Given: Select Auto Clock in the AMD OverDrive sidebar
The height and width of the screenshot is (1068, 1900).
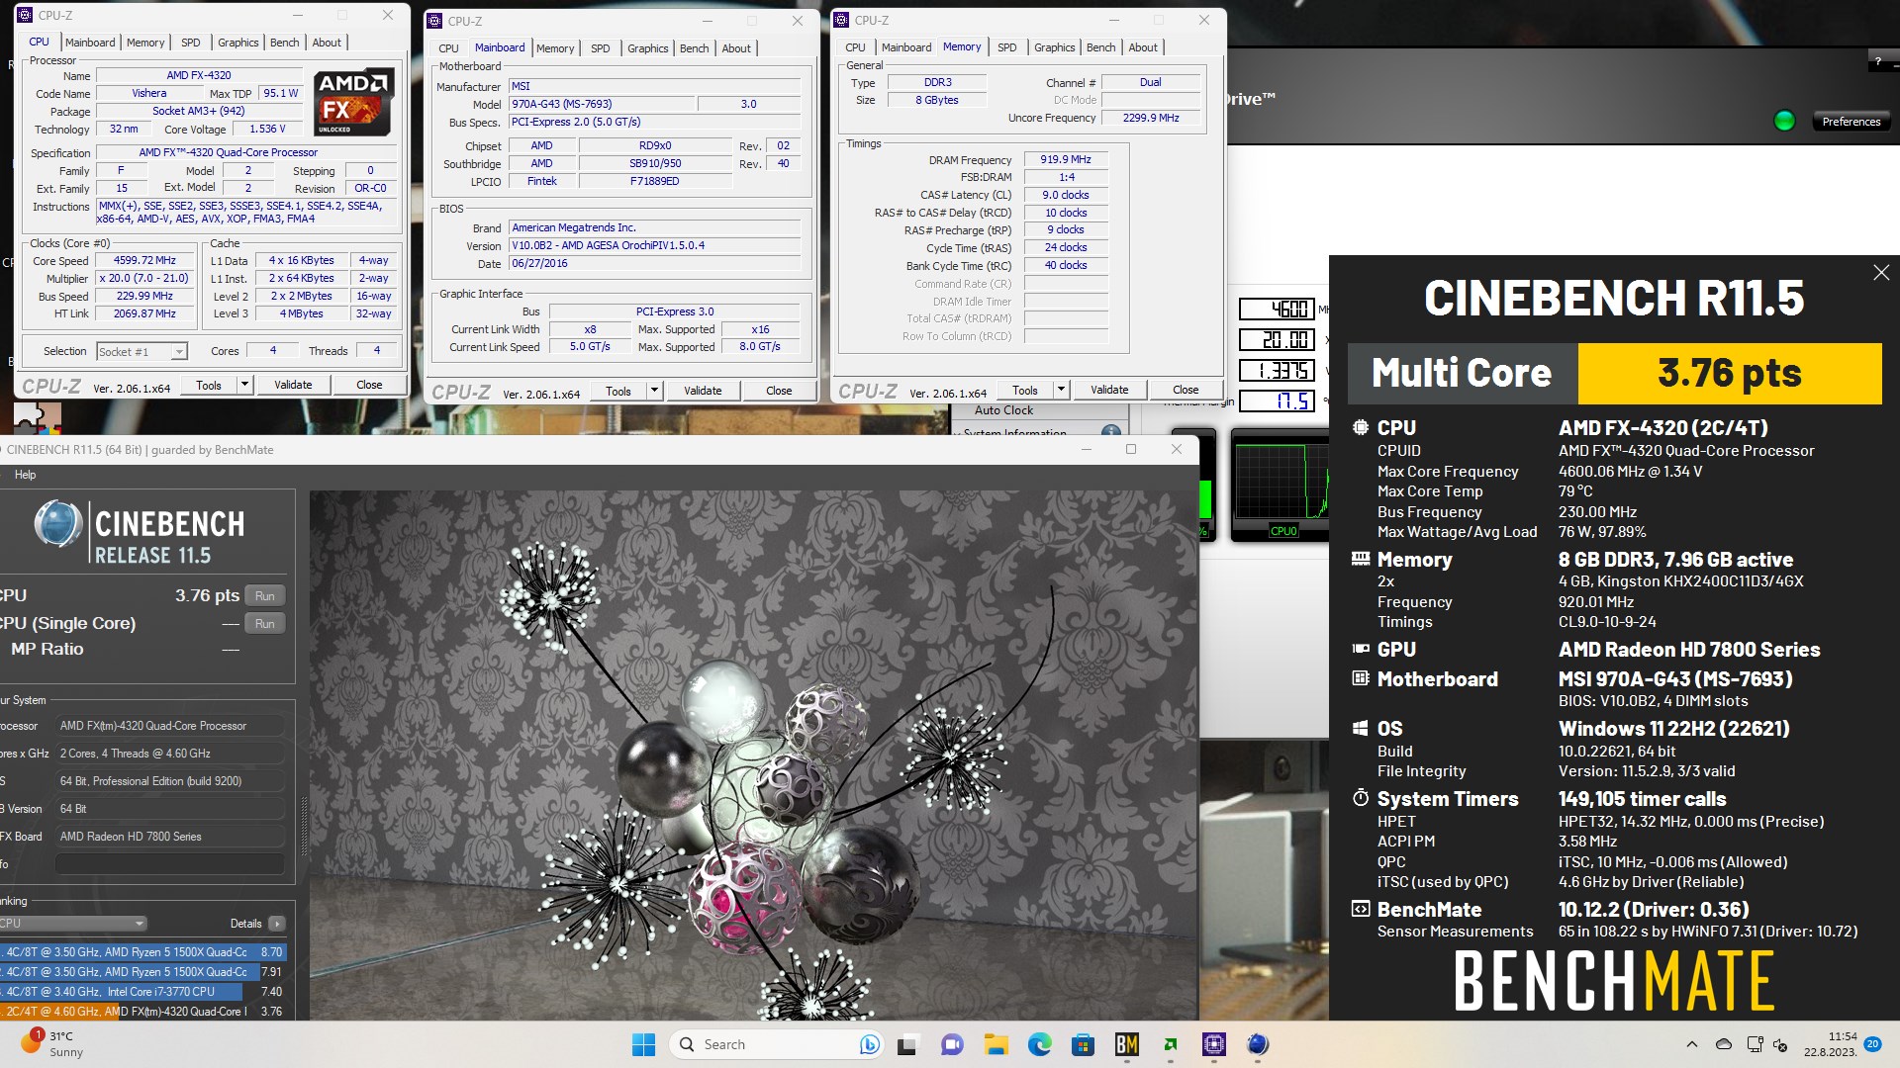Looking at the screenshot, I should 1003,410.
